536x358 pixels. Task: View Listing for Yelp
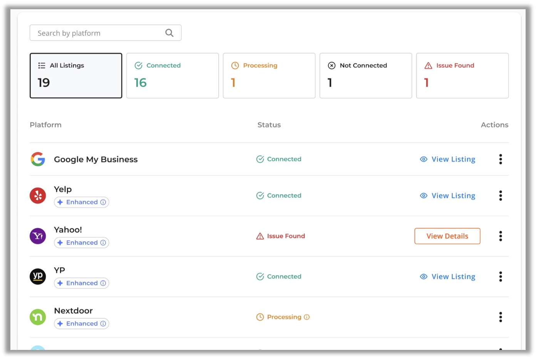click(447, 196)
